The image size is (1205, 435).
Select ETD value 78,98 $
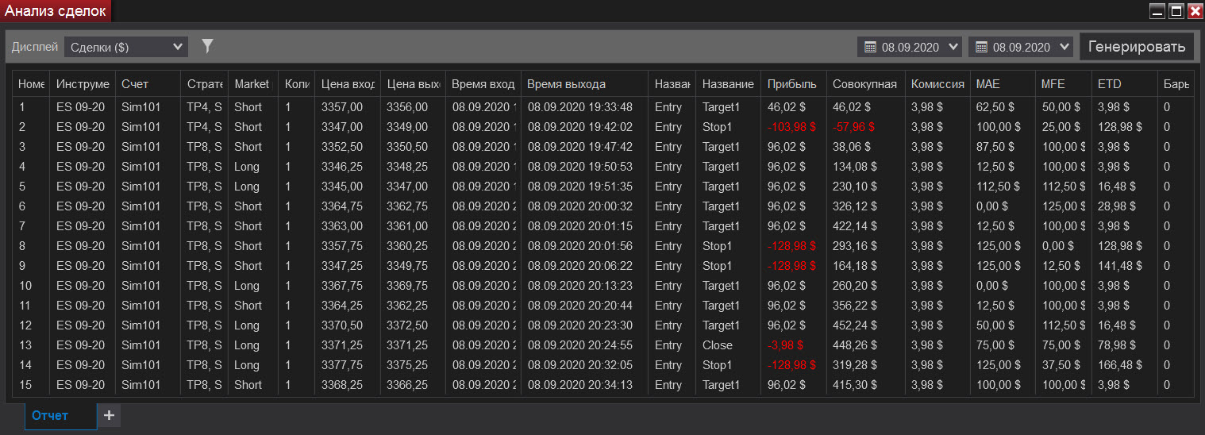[1117, 345]
